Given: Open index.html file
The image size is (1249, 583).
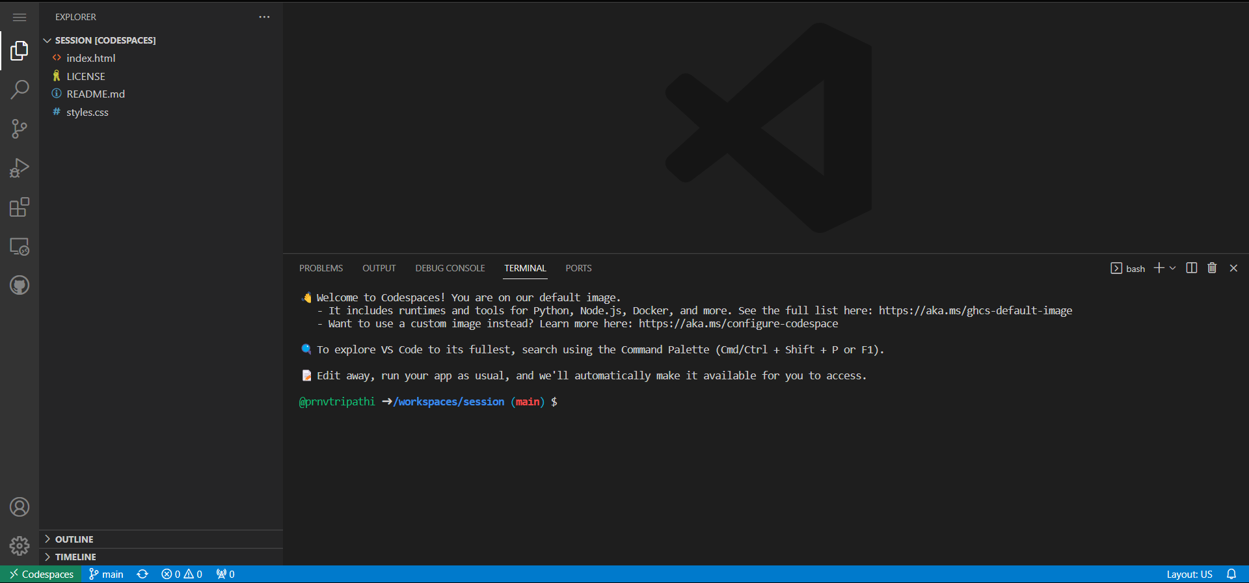Looking at the screenshot, I should (161, 58).
